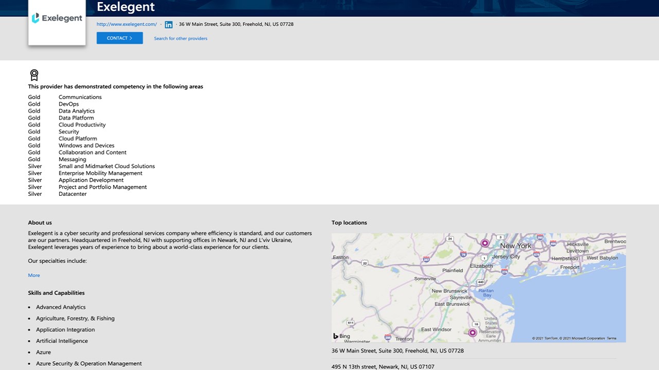Click 'Artificial Intelligence' skill item

62,341
